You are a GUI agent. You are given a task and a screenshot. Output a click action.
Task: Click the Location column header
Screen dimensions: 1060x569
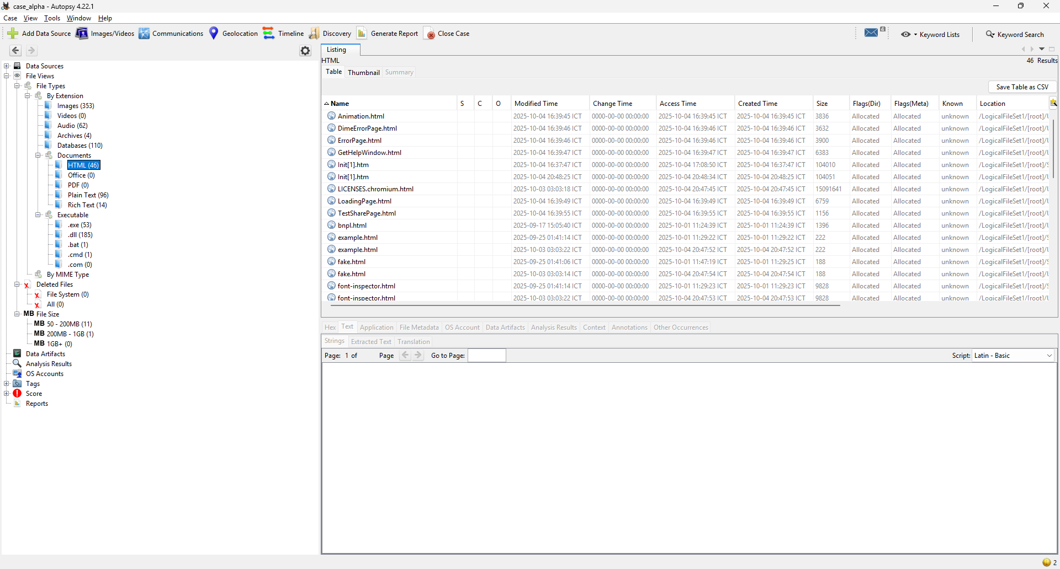tap(1013, 103)
